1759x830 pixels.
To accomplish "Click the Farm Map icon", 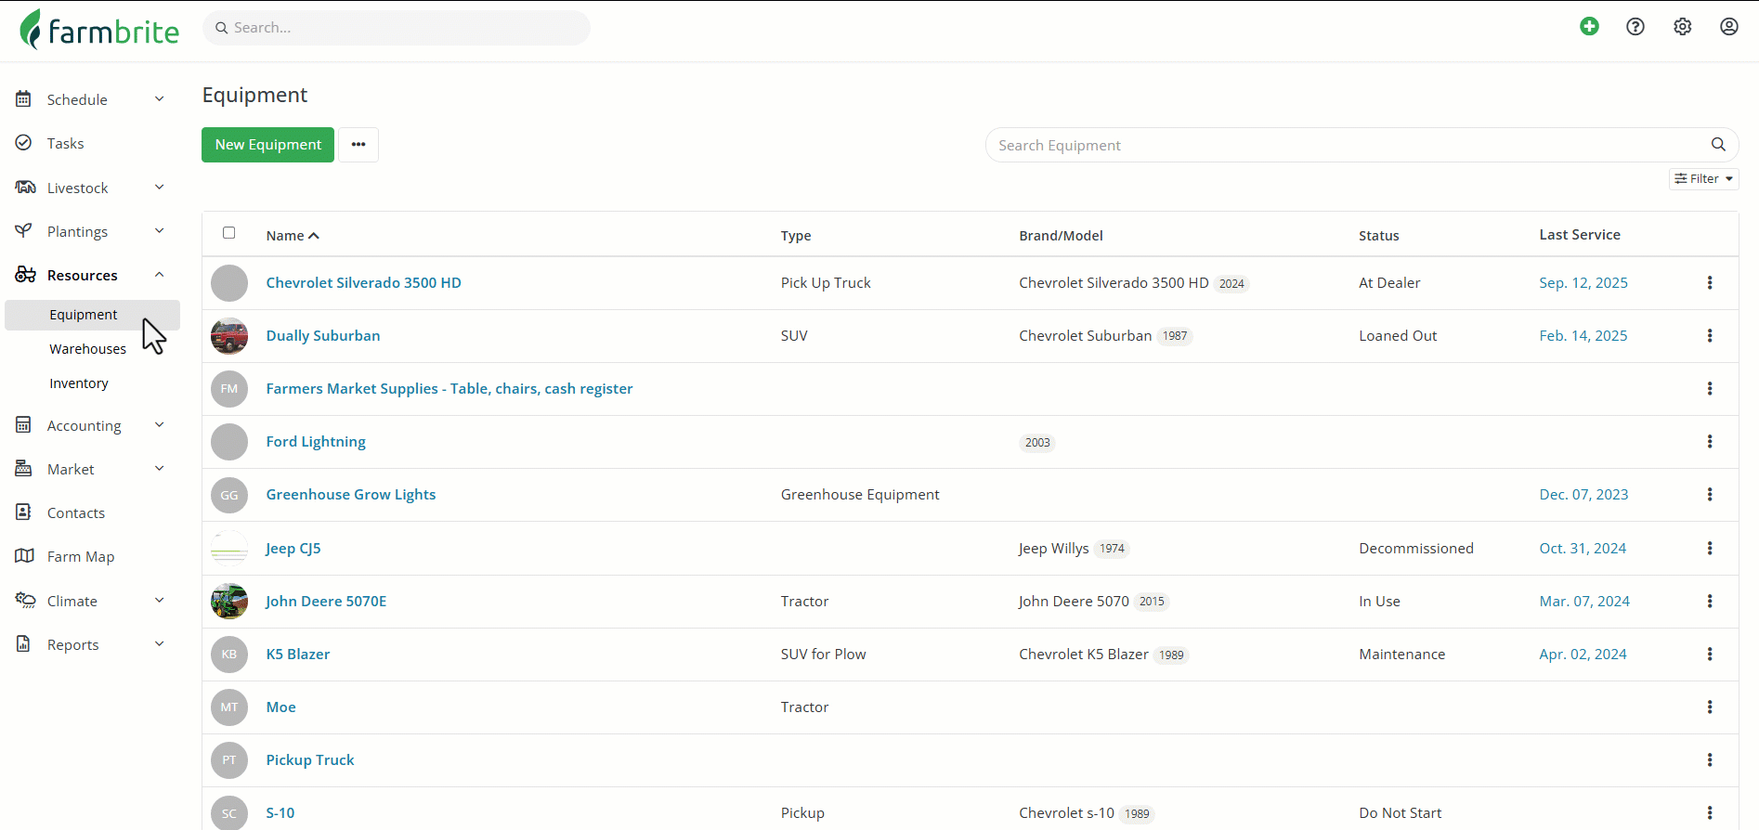I will 24,556.
